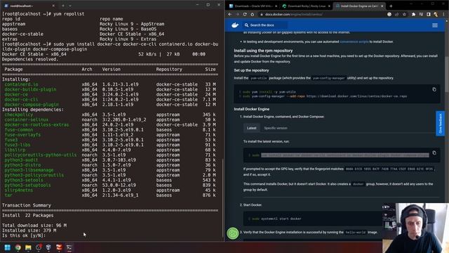Click the python3-setuptools package name
Viewport: 449px width, 253px height.
(x=27, y=185)
